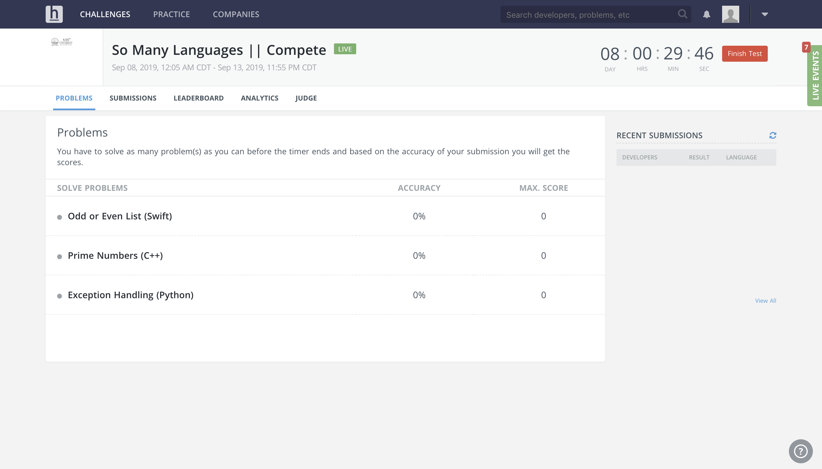The image size is (822, 469).
Task: Open the notifications bell
Action: 706,15
